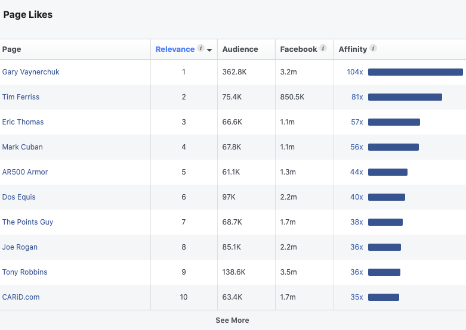Open the Mark Cuban page link
Image resolution: width=466 pixels, height=330 pixels.
(22, 147)
